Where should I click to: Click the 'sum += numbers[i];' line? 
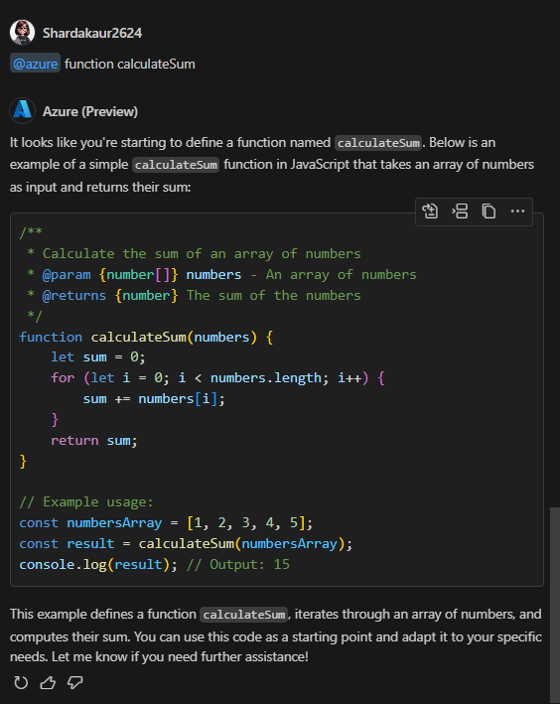154,399
